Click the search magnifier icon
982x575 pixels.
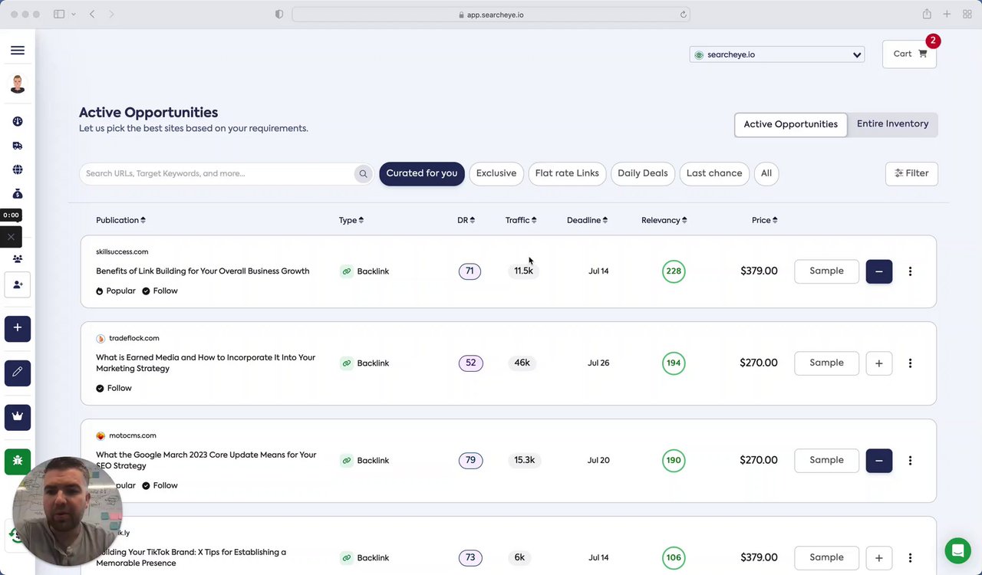(363, 174)
